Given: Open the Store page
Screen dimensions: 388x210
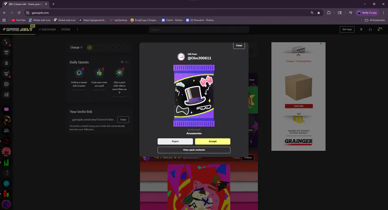Looking at the screenshot, I should 66,29.
